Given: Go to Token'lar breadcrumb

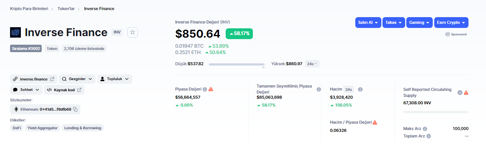Looking at the screenshot, I should point(65,8).
